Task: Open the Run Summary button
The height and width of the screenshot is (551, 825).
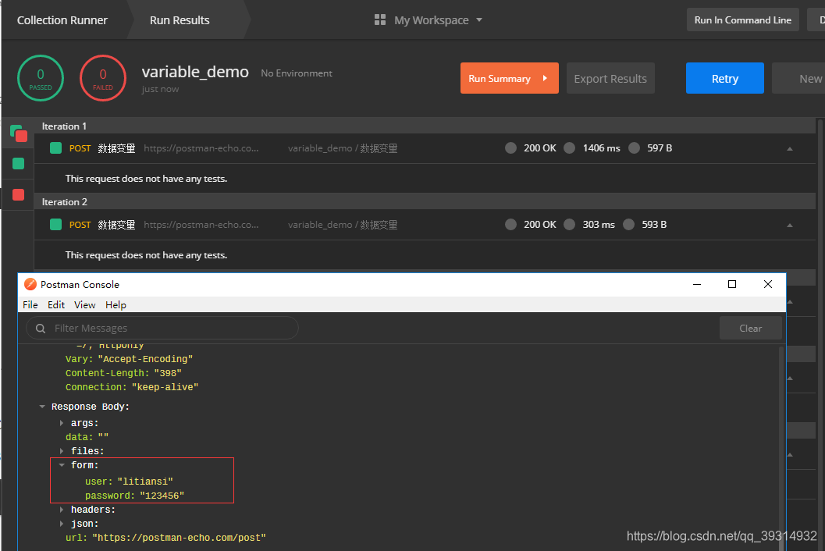Action: (x=510, y=78)
